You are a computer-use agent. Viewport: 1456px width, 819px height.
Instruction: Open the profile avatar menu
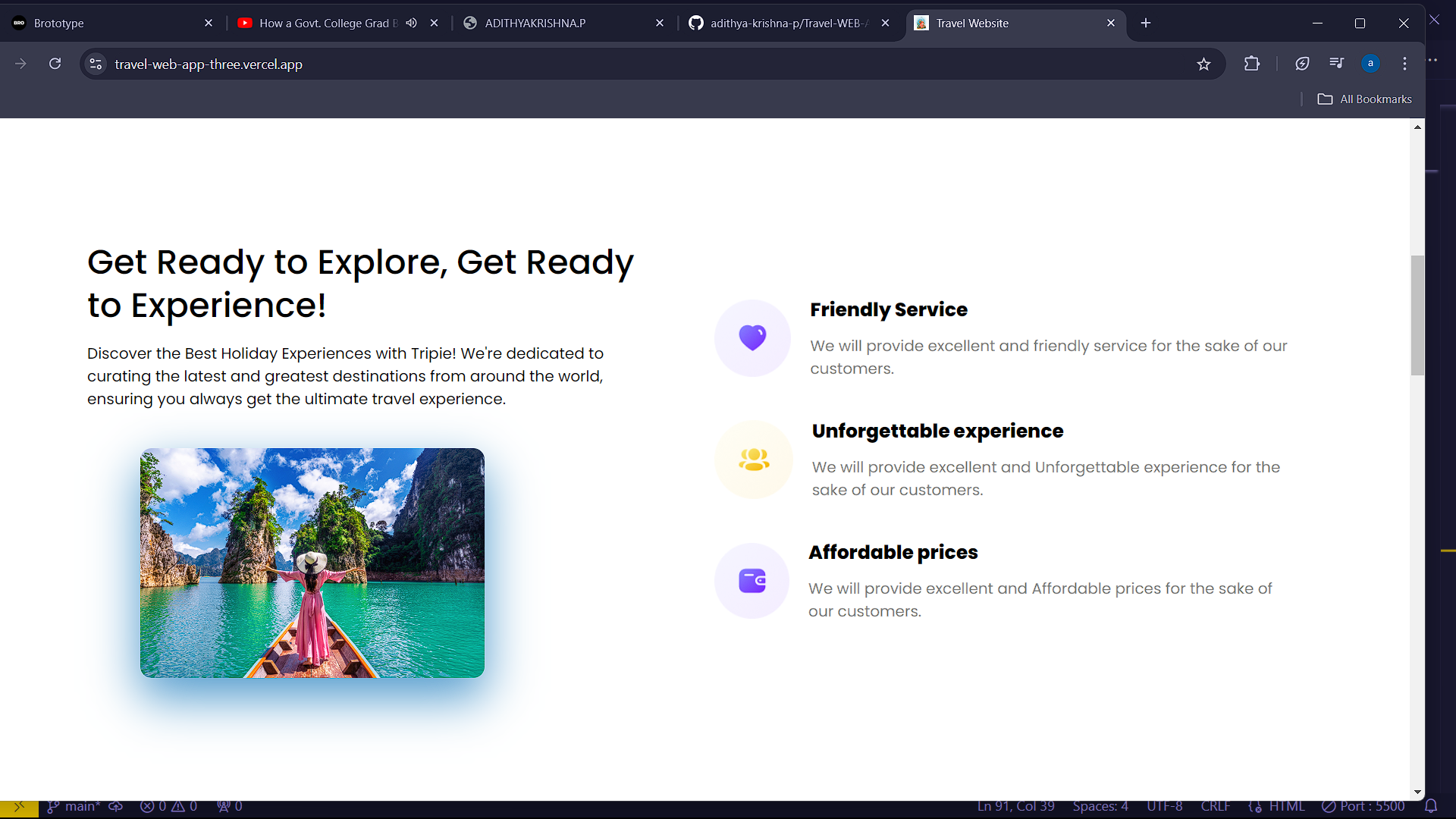[x=1370, y=64]
